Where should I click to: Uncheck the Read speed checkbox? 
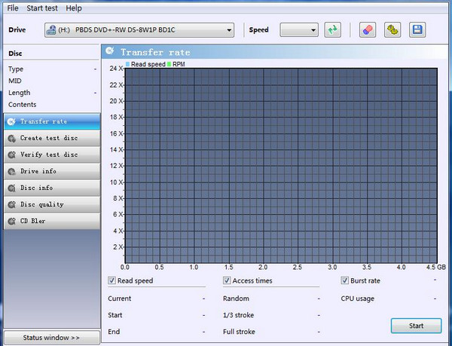112,280
